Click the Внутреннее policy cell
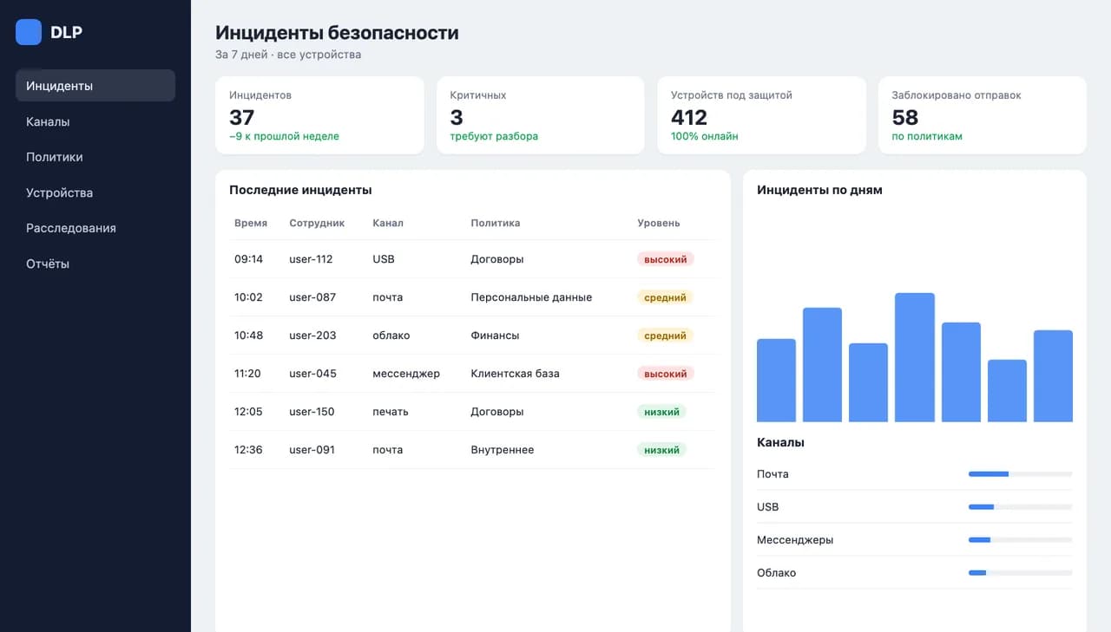 tap(503, 450)
